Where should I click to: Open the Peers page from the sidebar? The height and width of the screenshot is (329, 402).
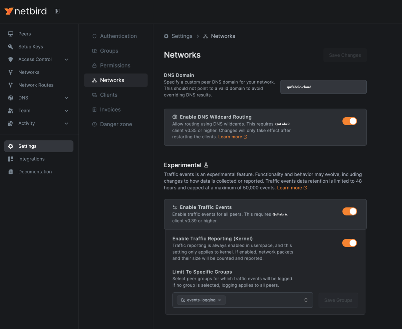click(x=24, y=34)
